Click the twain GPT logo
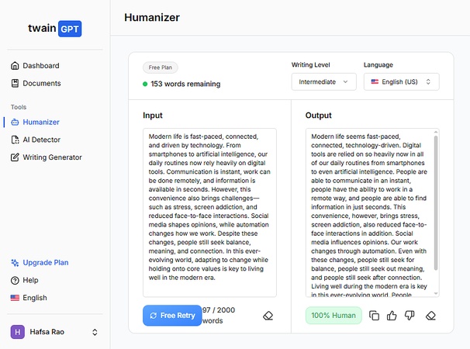This screenshot has height=349, width=470. [x=55, y=29]
